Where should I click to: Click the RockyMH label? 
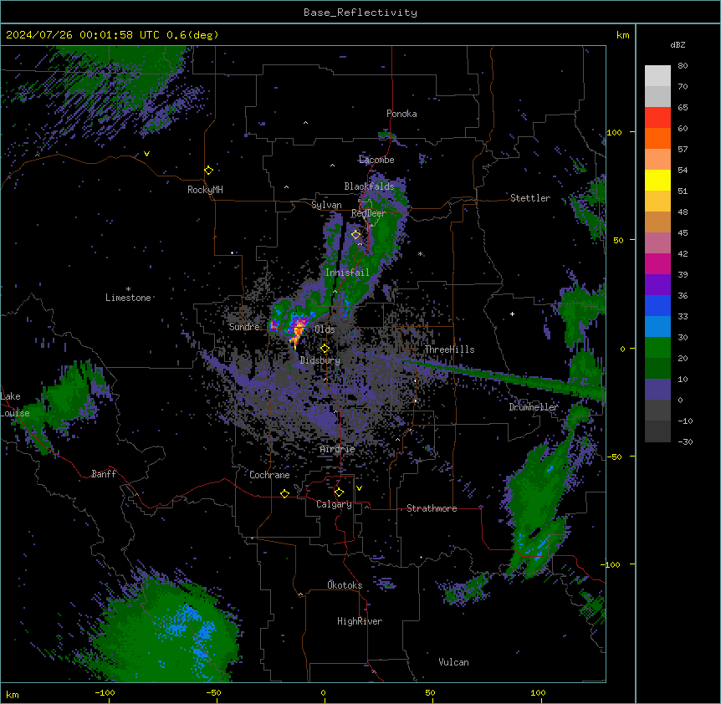[x=205, y=190]
